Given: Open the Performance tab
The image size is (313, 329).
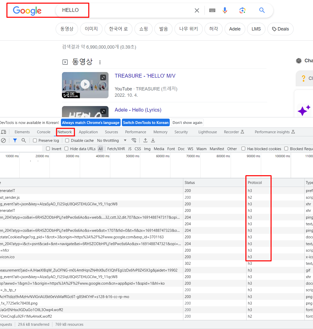Looking at the screenshot, I should (136, 132).
